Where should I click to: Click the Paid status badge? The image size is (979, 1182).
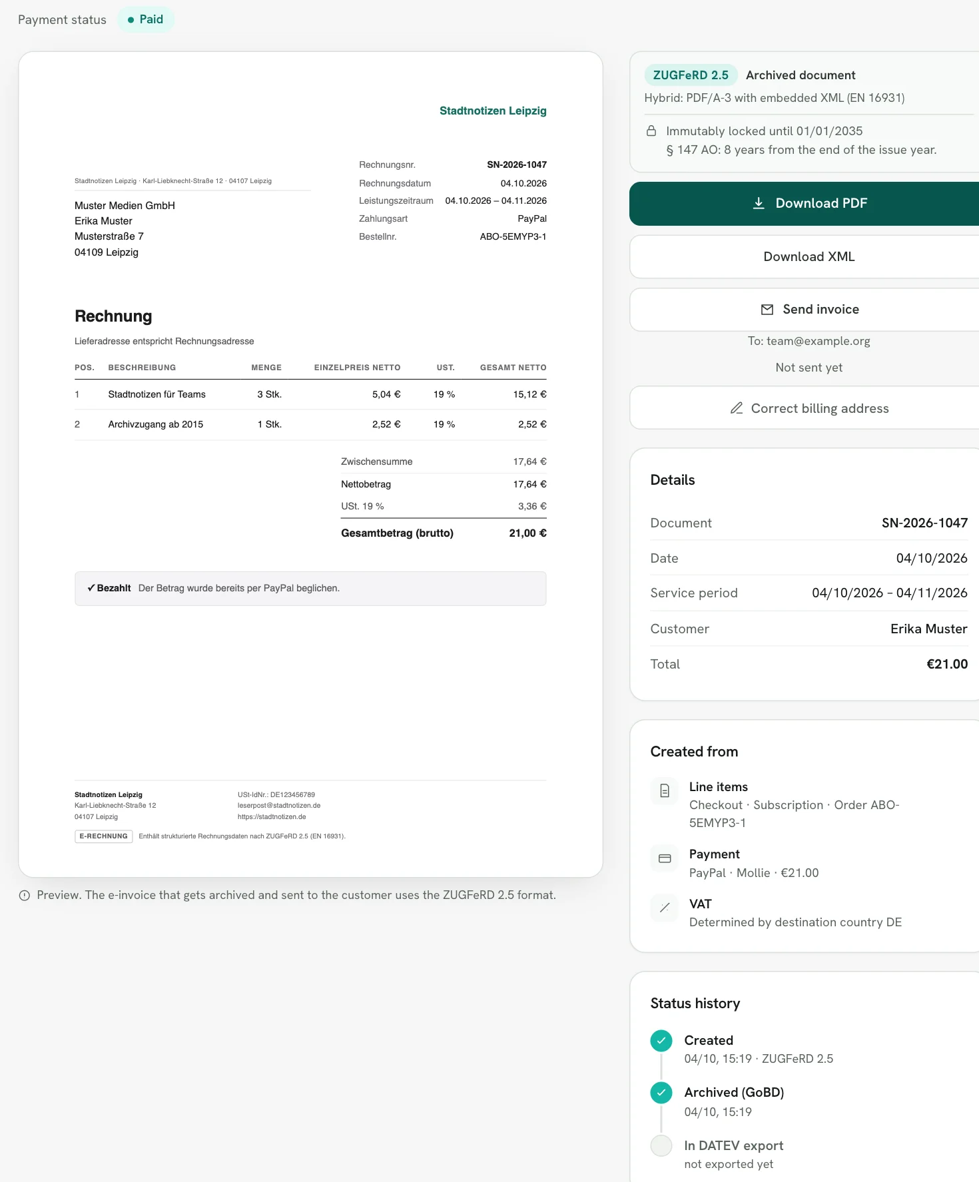[x=146, y=19]
